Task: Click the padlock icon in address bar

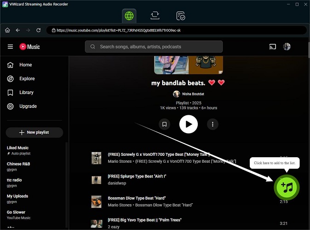Action: (53, 30)
